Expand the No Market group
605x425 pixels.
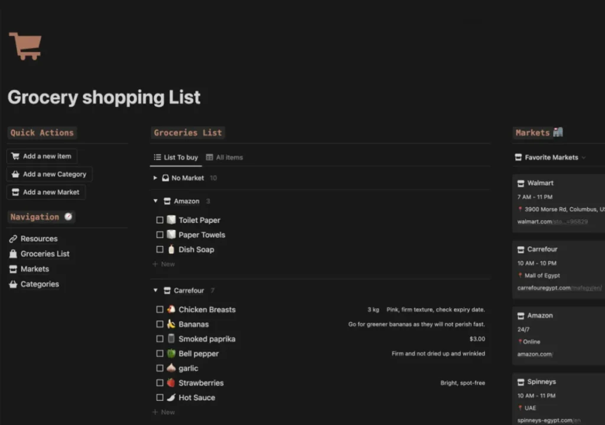click(155, 178)
